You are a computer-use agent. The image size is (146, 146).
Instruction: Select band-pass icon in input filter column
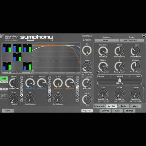[21, 95]
